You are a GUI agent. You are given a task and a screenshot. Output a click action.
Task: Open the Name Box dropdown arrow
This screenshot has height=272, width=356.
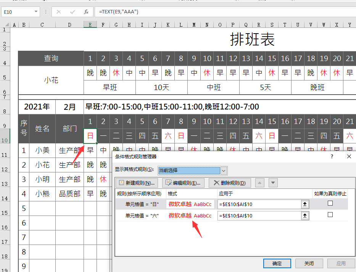click(x=36, y=12)
